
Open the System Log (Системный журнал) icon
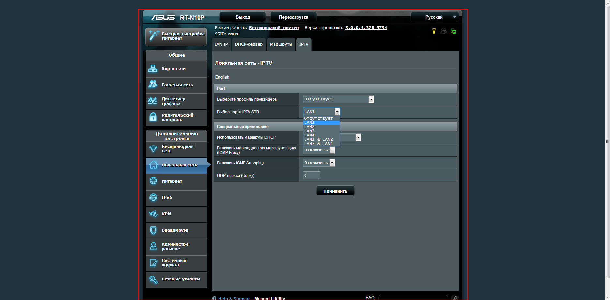pos(153,263)
